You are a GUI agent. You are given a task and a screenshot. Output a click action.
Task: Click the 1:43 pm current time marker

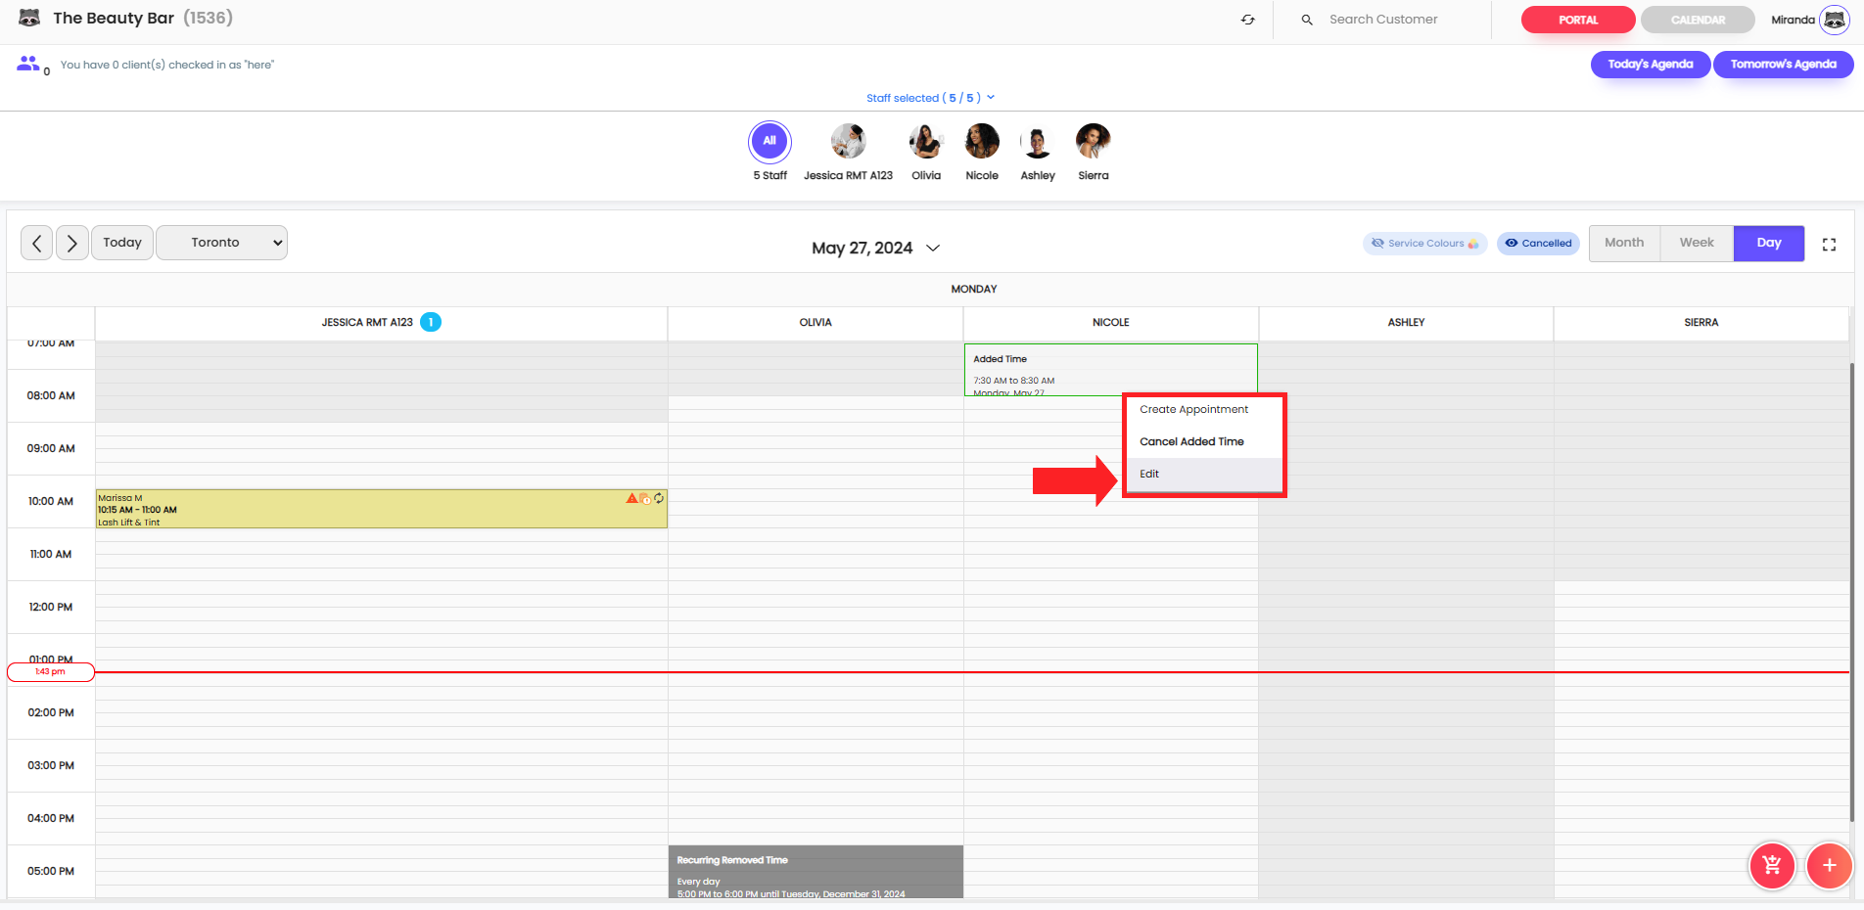tap(51, 672)
